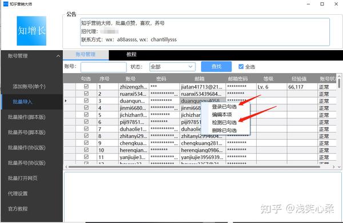Open 批量操作(脚本版) sidebar item
The width and height of the screenshot is (343, 223).
27,117
